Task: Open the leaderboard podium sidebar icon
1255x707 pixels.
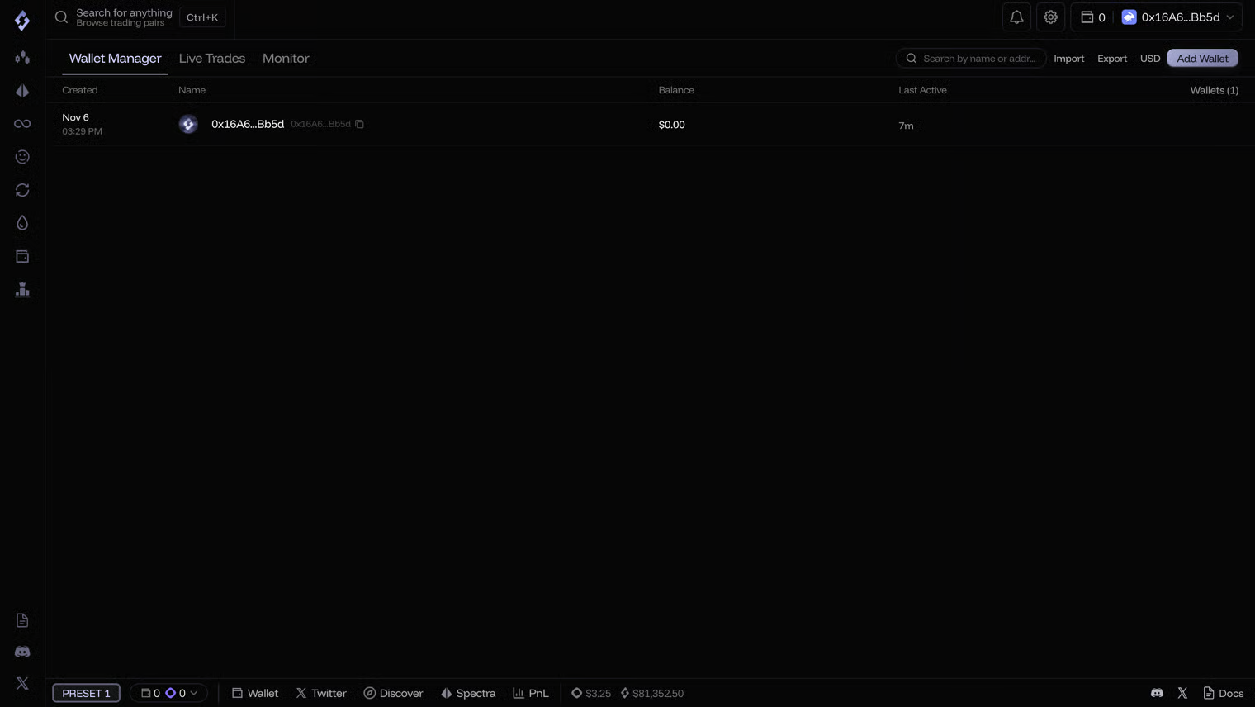Action: [22, 290]
